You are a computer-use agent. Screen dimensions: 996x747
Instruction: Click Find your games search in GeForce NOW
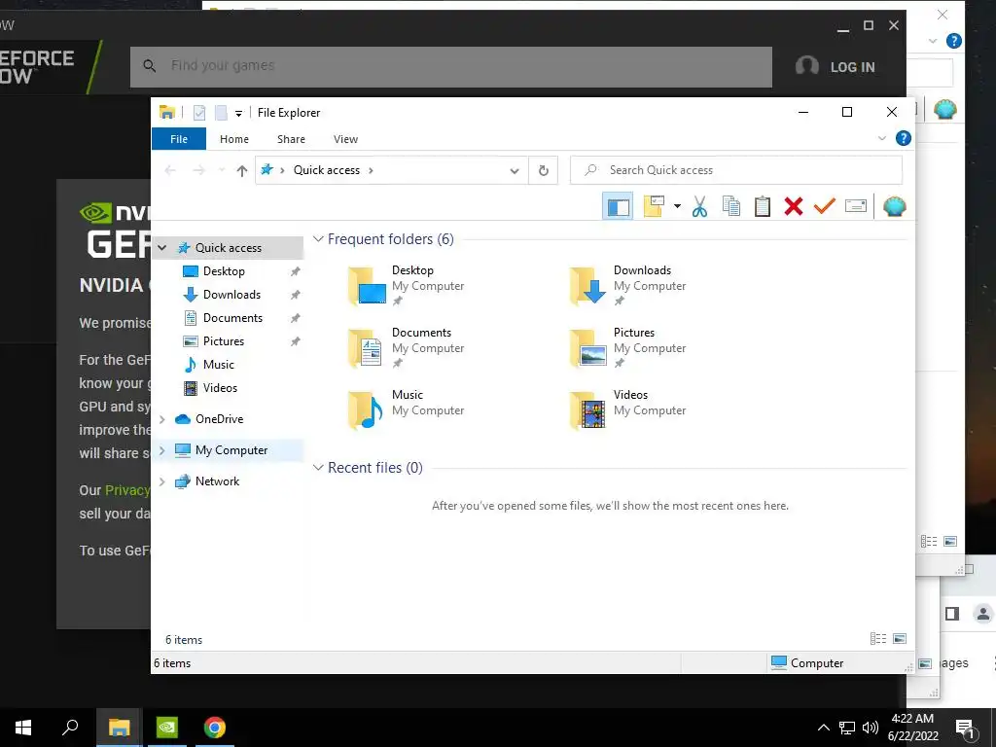(451, 67)
